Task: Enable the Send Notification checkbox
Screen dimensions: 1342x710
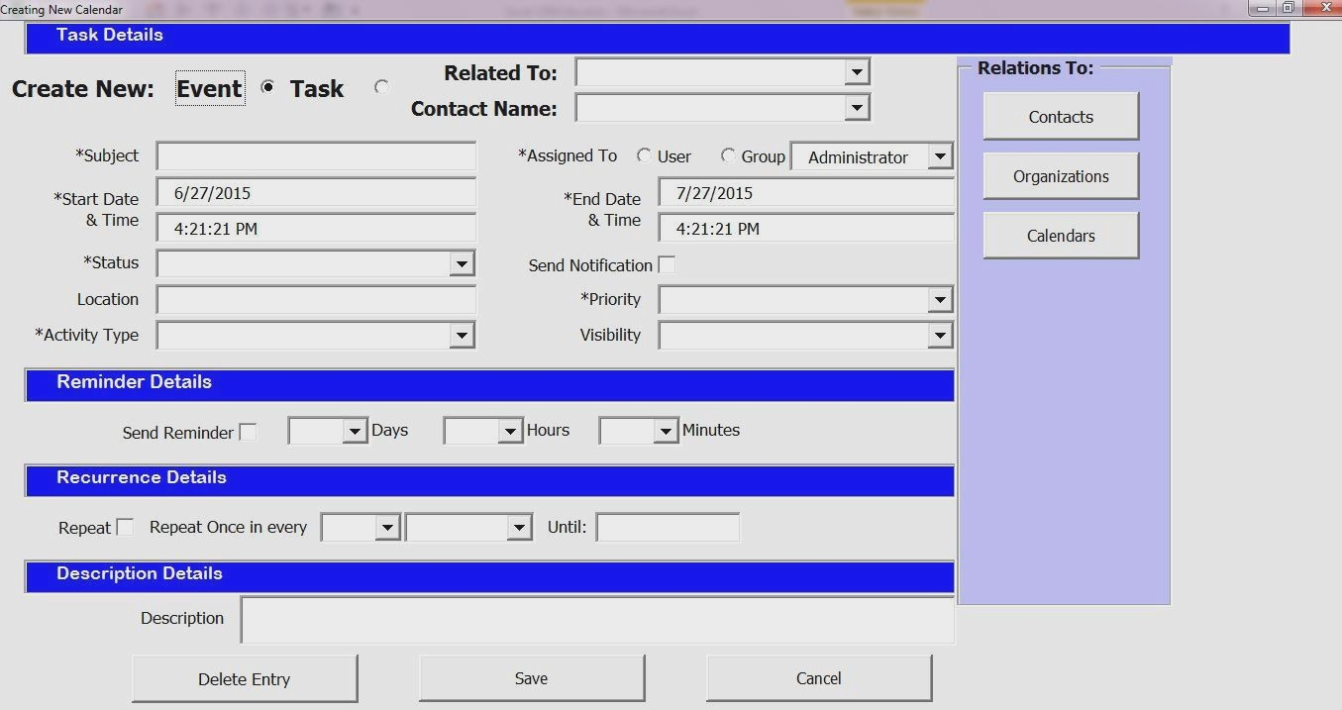Action: (x=667, y=264)
